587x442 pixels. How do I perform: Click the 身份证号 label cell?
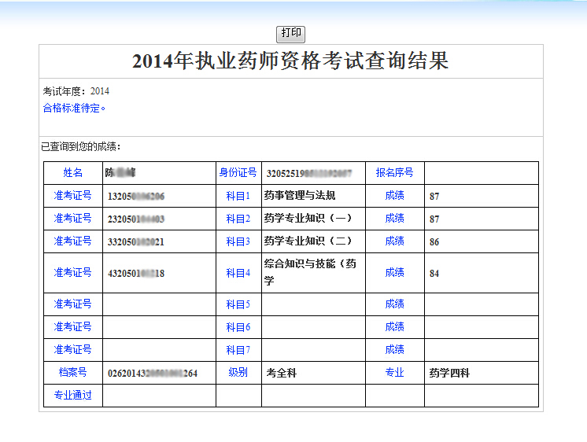pyautogui.click(x=238, y=172)
